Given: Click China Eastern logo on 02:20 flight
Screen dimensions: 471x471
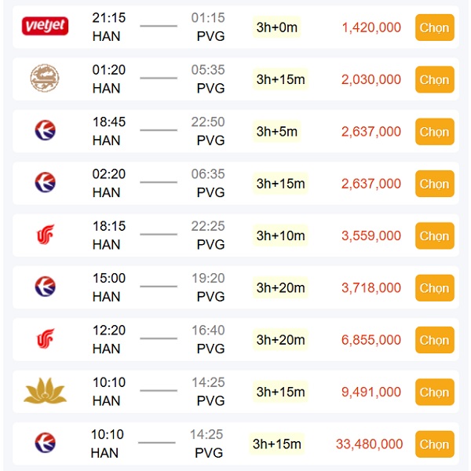Looking at the screenshot, I should pos(45,183).
